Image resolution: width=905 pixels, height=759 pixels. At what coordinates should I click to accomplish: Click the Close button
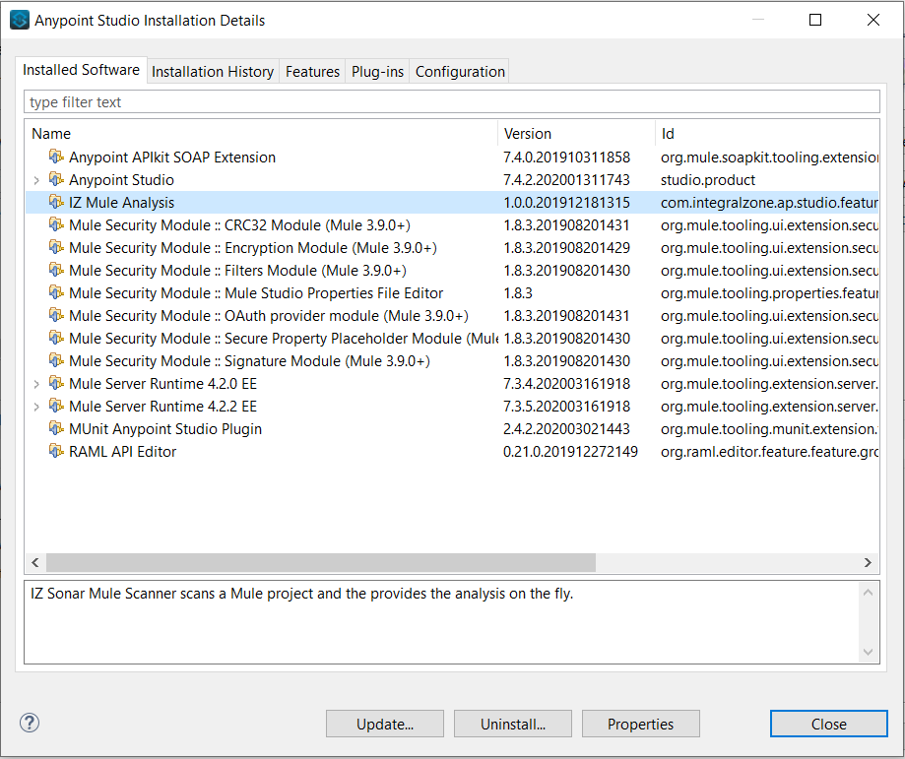[x=829, y=724]
